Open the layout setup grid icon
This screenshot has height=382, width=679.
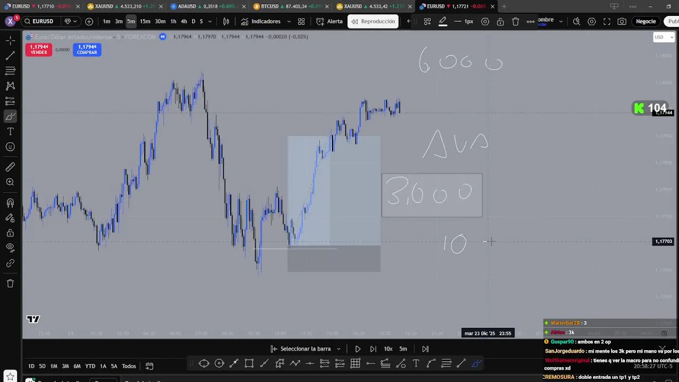301,21
